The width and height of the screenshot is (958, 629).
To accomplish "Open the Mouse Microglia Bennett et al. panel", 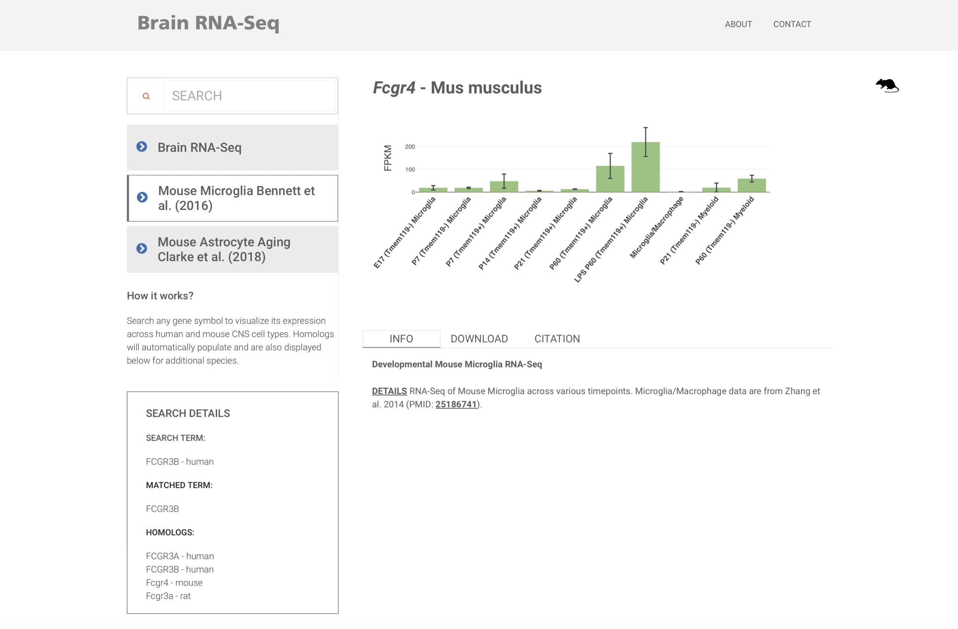I will pyautogui.click(x=236, y=198).
